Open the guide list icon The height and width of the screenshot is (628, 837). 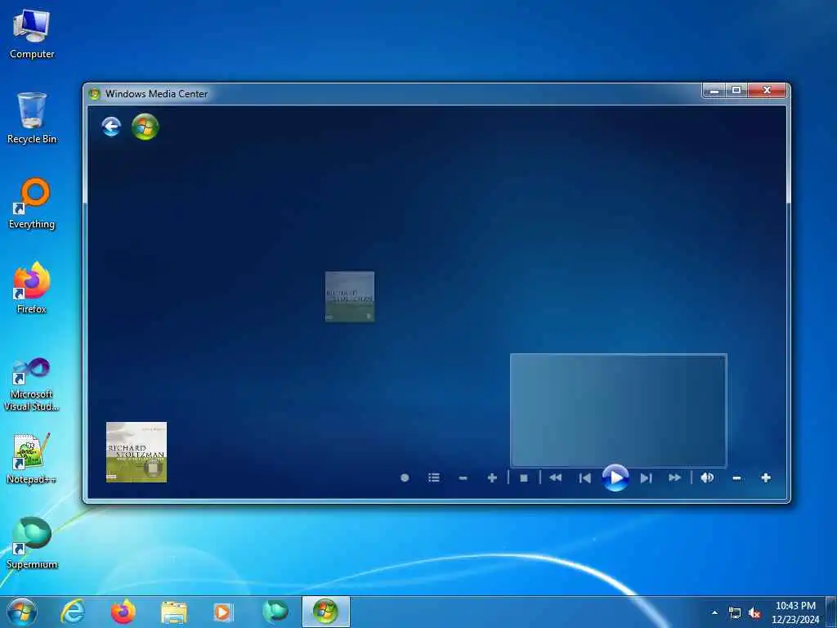point(433,478)
